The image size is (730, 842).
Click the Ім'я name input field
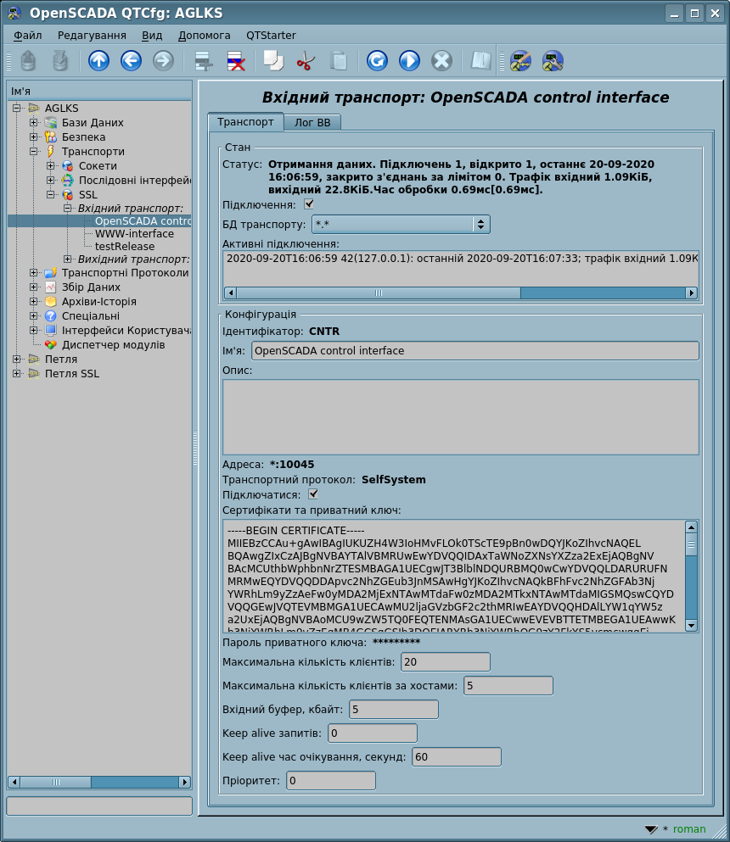point(475,351)
